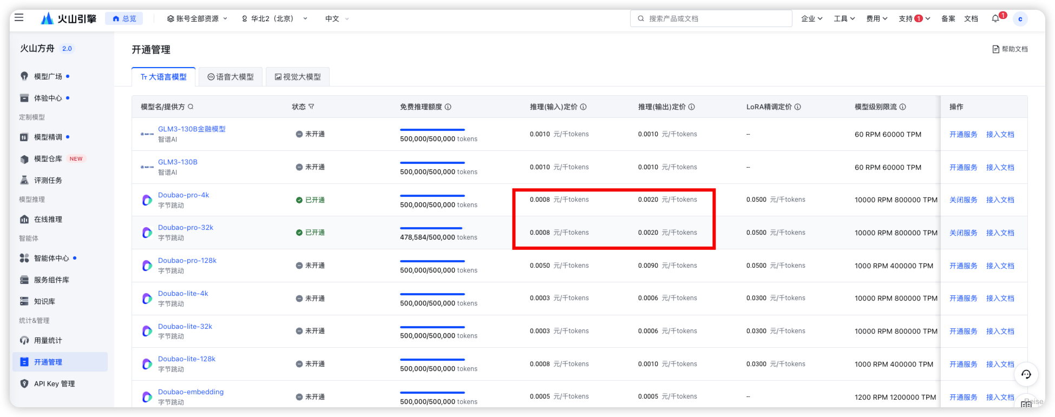Show info tooltip for 推理(输入)定价
This screenshot has width=1055, height=417.
tap(584, 107)
